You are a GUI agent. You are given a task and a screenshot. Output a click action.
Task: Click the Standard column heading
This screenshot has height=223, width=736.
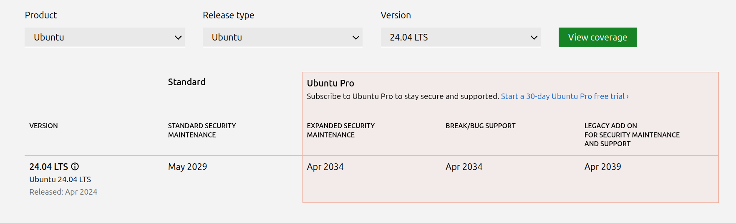187,82
